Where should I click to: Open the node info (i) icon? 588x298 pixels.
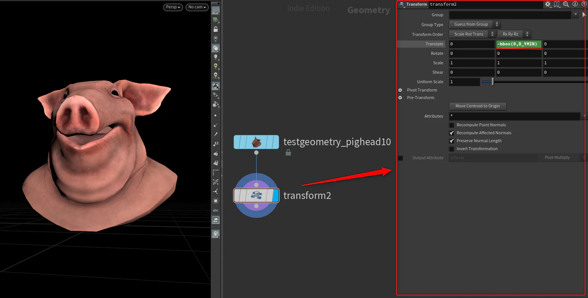[x=575, y=4]
